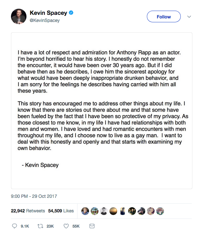Open the tweet options chevron dropdown

189,16
